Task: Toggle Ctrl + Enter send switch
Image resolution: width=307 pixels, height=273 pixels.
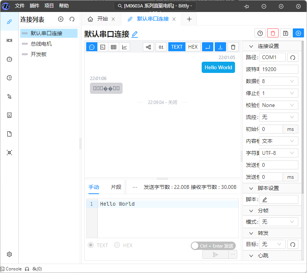Action: (x=196, y=246)
